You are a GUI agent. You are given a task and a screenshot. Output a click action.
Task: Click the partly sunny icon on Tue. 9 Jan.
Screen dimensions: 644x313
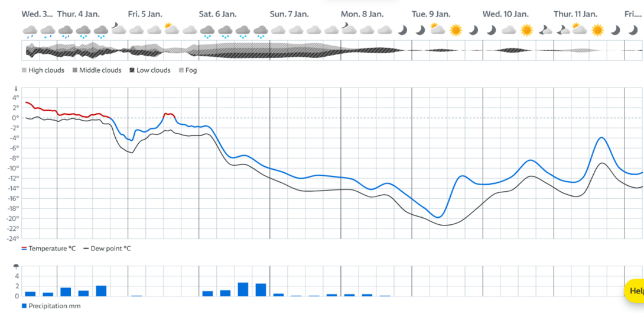[x=437, y=29]
